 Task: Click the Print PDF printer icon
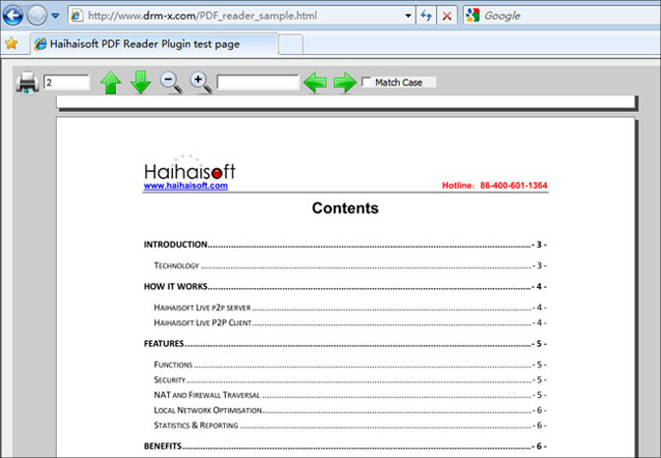point(28,83)
